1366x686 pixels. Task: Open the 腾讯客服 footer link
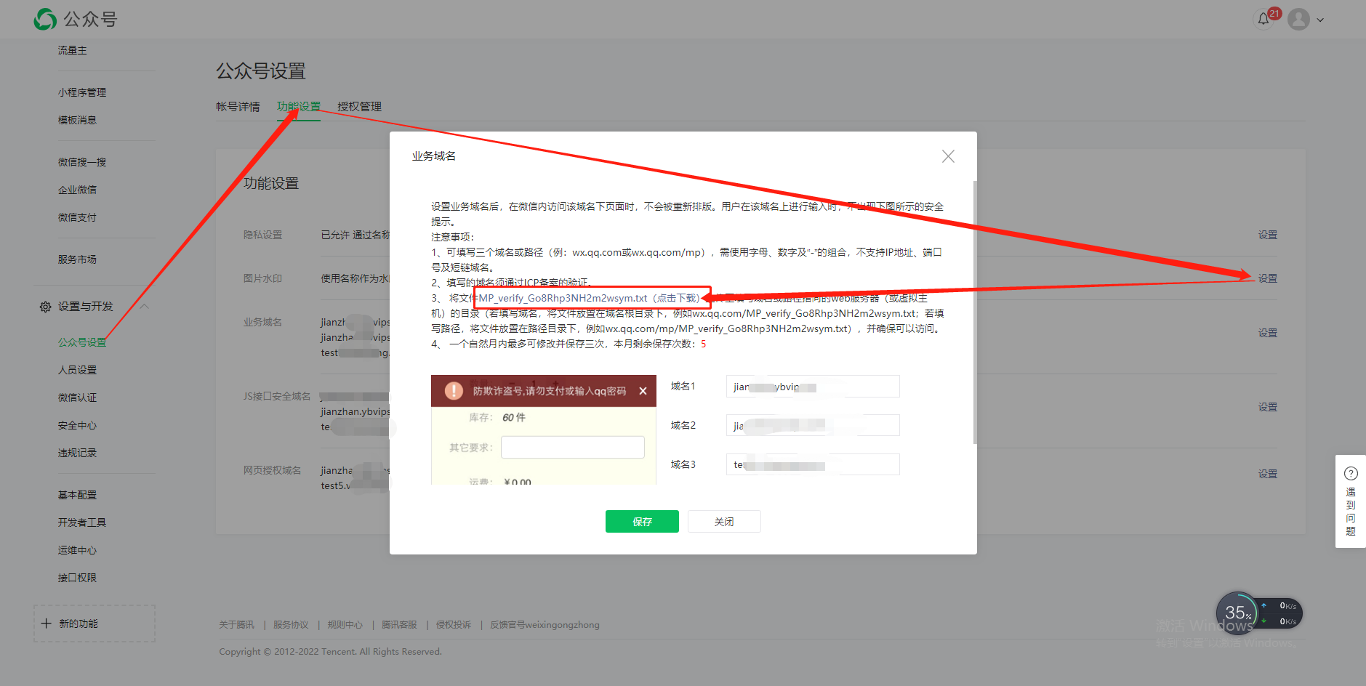pos(399,625)
